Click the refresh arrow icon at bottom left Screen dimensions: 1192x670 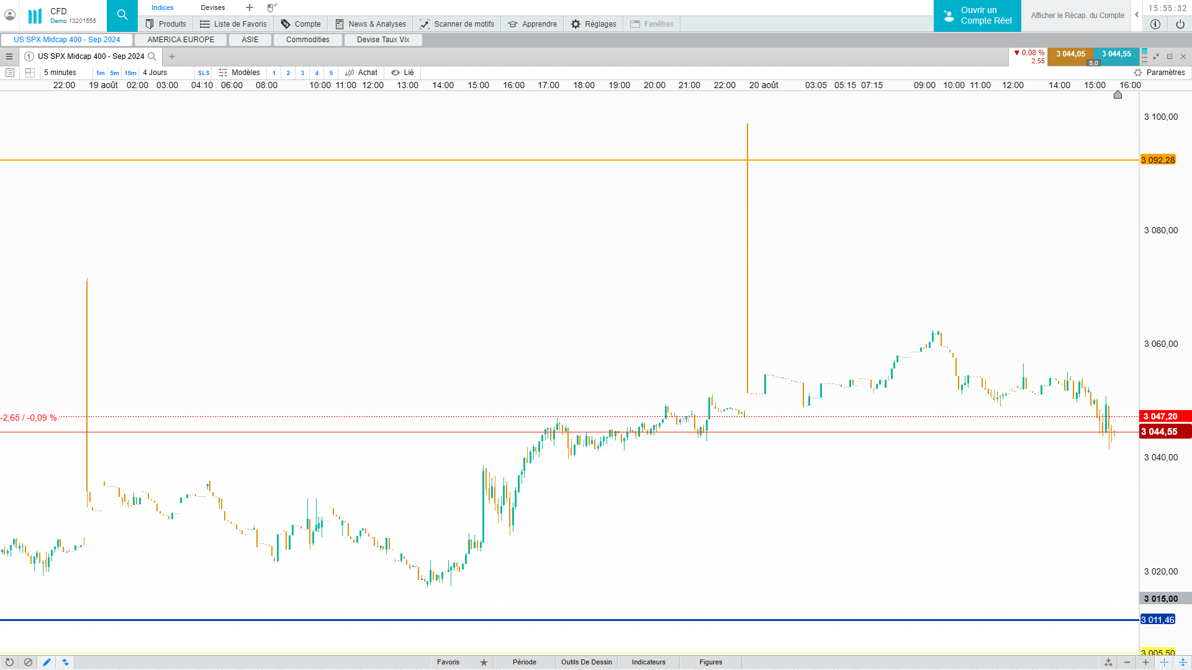(x=9, y=662)
